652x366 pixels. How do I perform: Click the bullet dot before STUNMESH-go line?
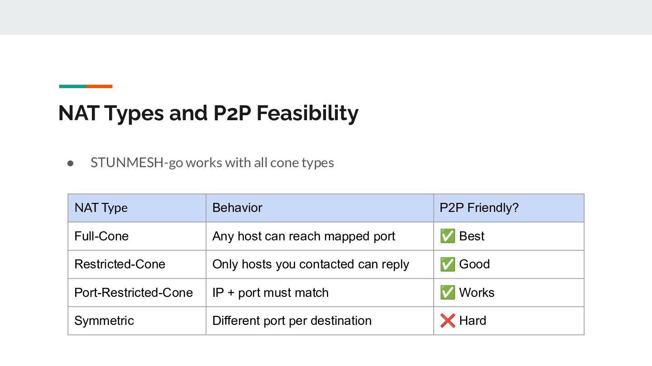click(x=71, y=163)
